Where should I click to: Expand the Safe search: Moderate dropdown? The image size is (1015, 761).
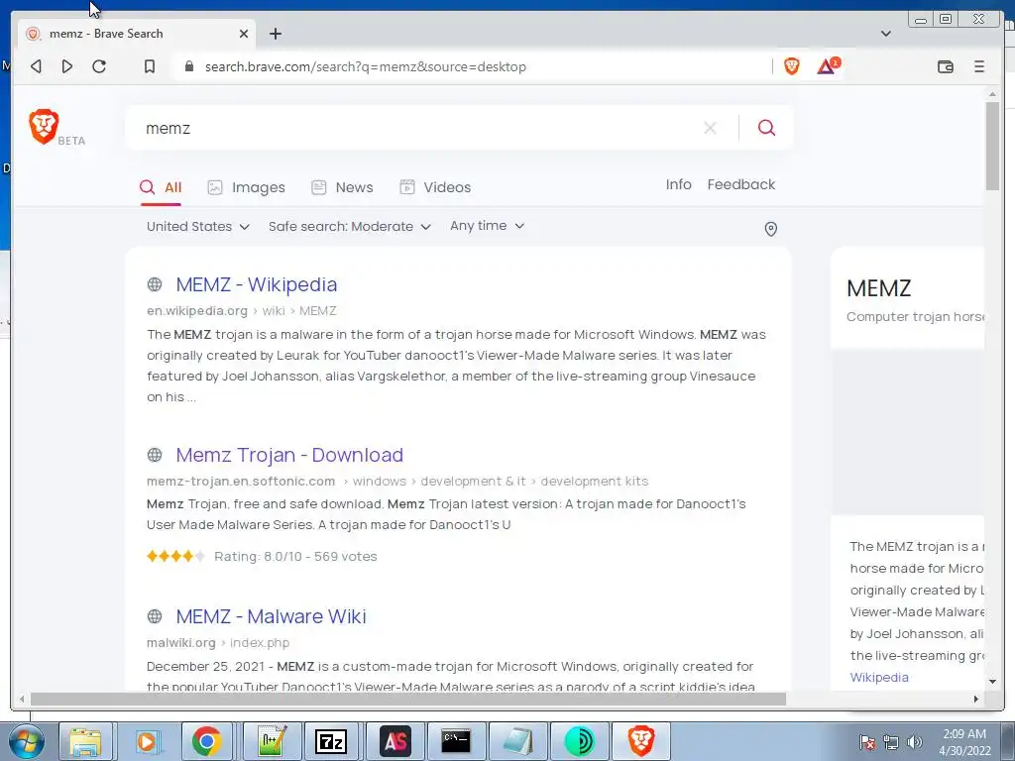click(x=350, y=227)
